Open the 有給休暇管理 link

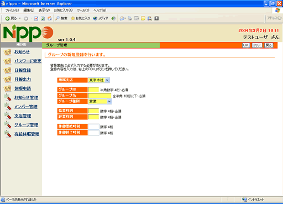27,134
